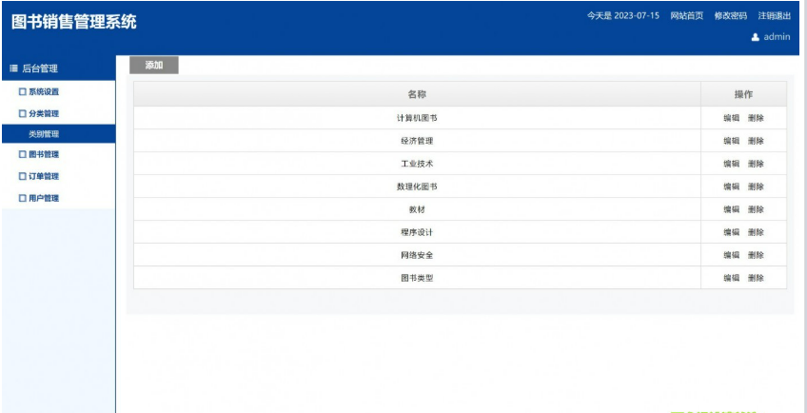Viewport: 807px width, 413px height.
Task: Click the square icon beside 分类管理
Action: (22, 114)
